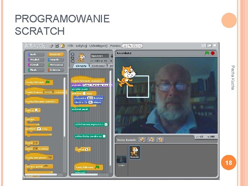Image resolution: width=248 pixels, height=186 pixels.
Task: Open dropdown in 'kiedy otrzymam' block
Action: [x=50, y=157]
